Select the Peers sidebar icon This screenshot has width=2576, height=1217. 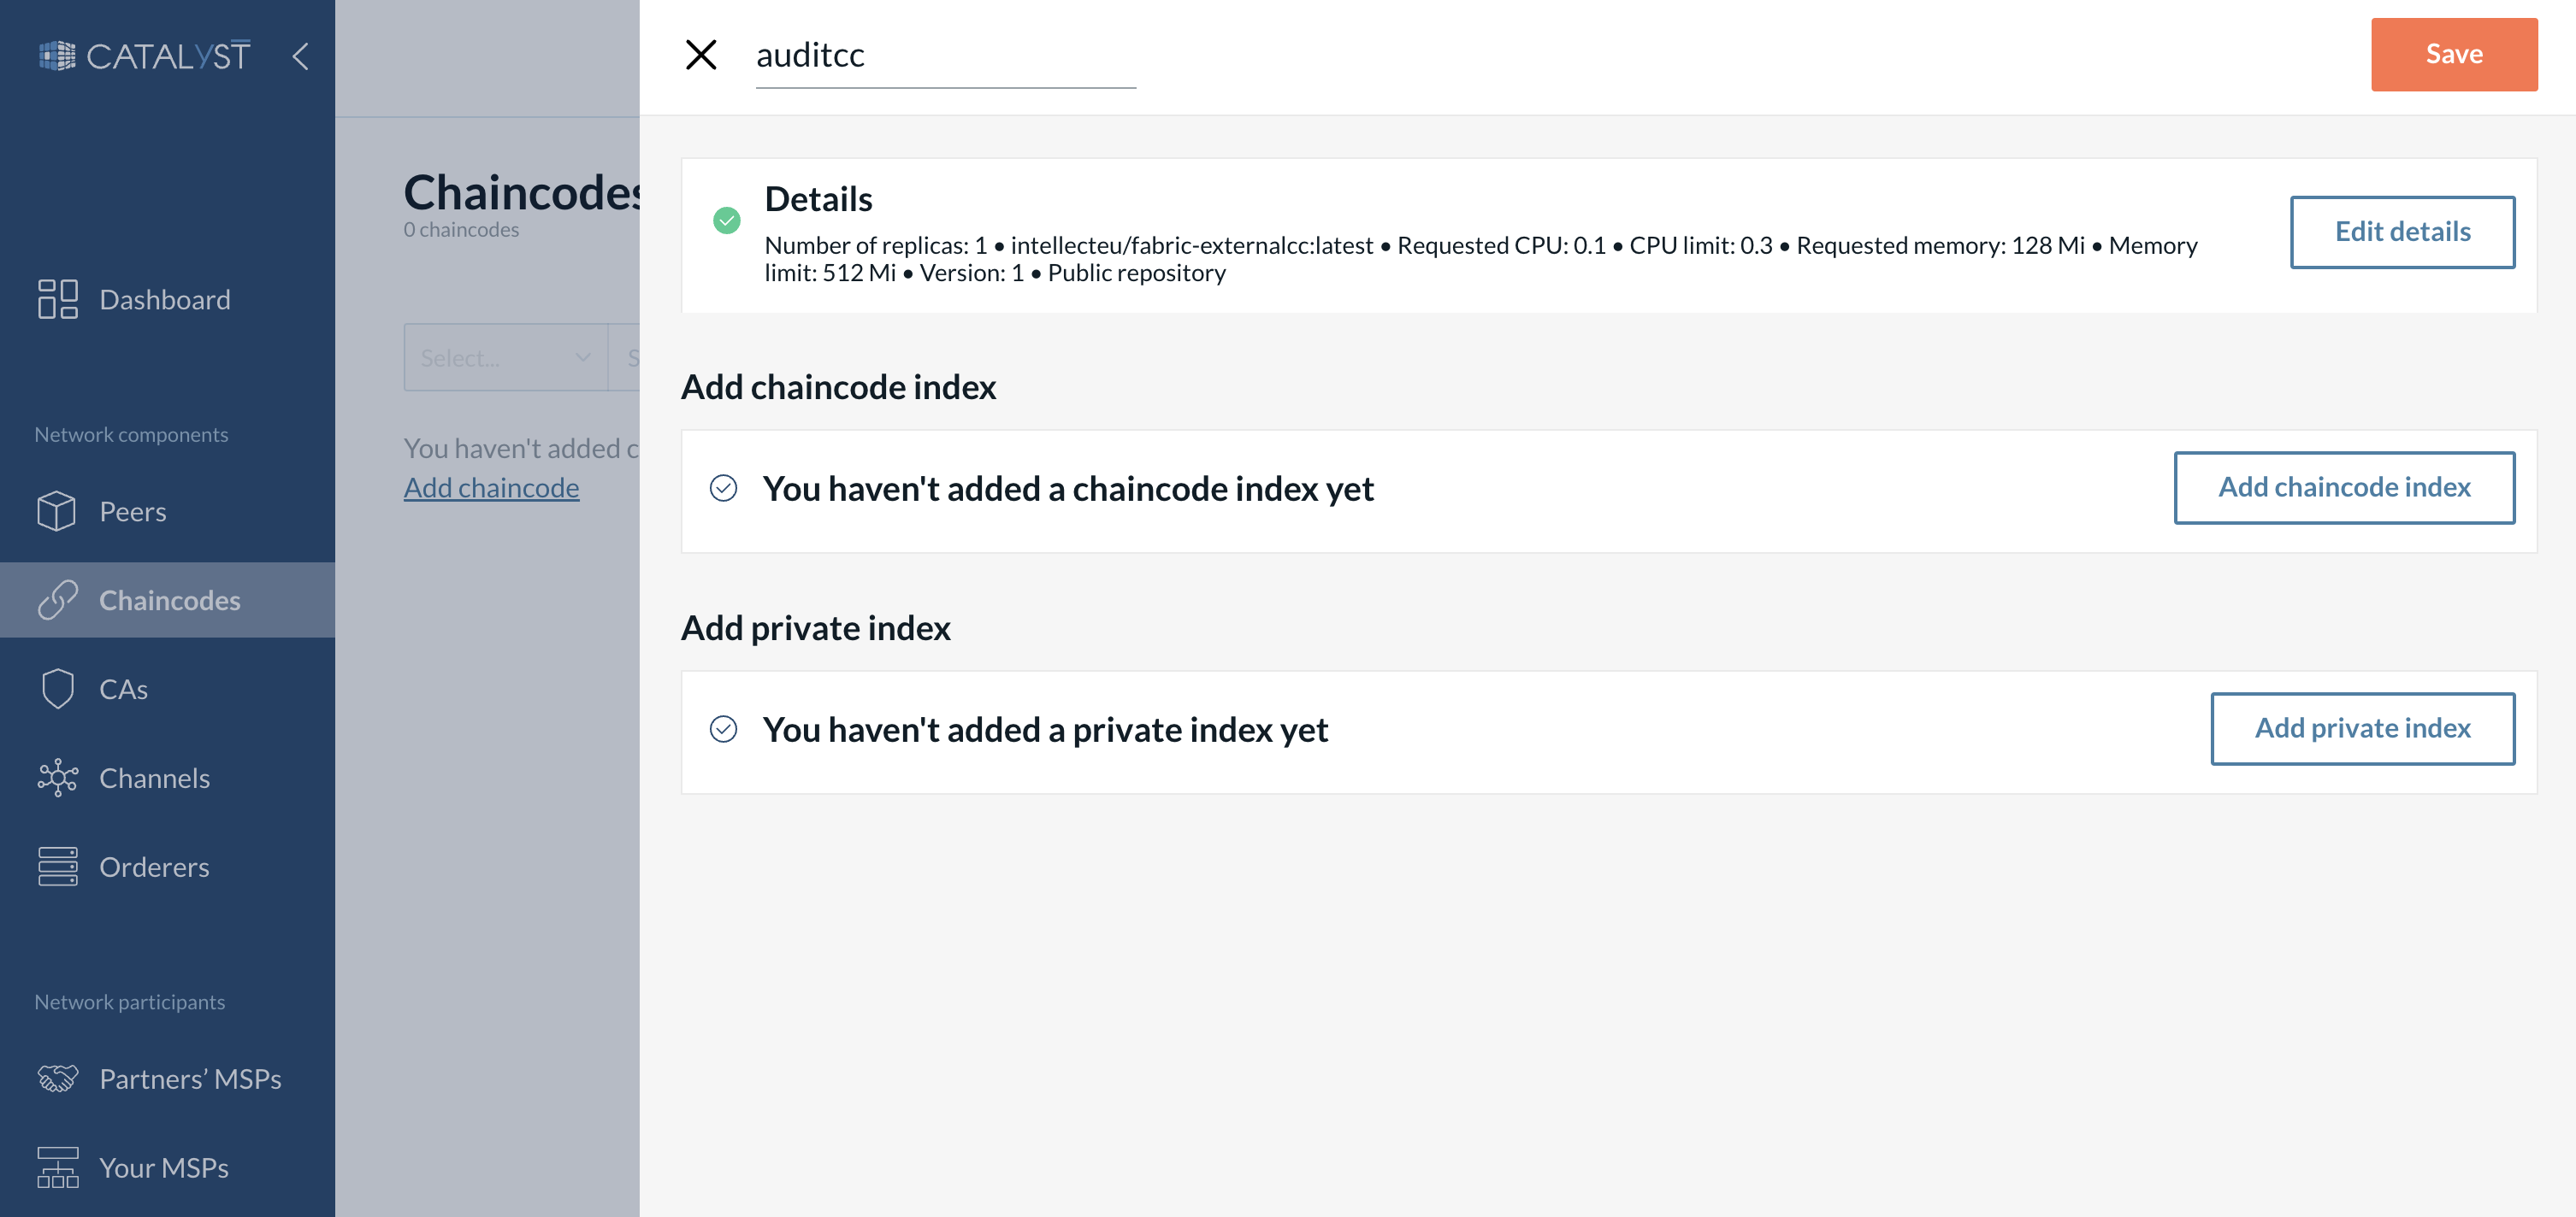click(x=58, y=510)
